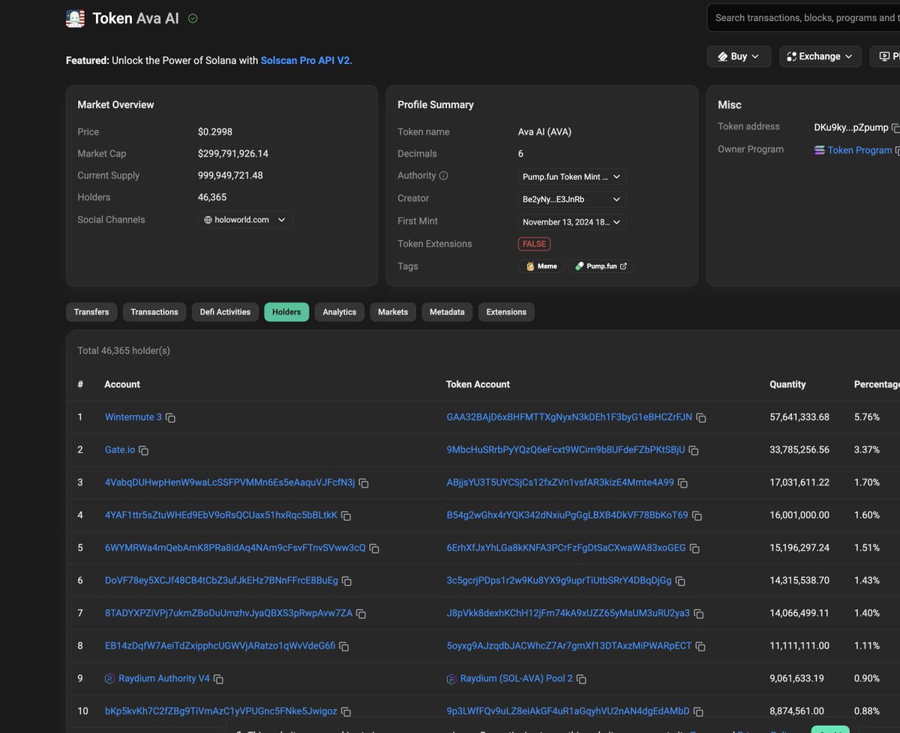Image resolution: width=900 pixels, height=733 pixels.
Task: Click the Ava AI token logo
Action: point(74,17)
